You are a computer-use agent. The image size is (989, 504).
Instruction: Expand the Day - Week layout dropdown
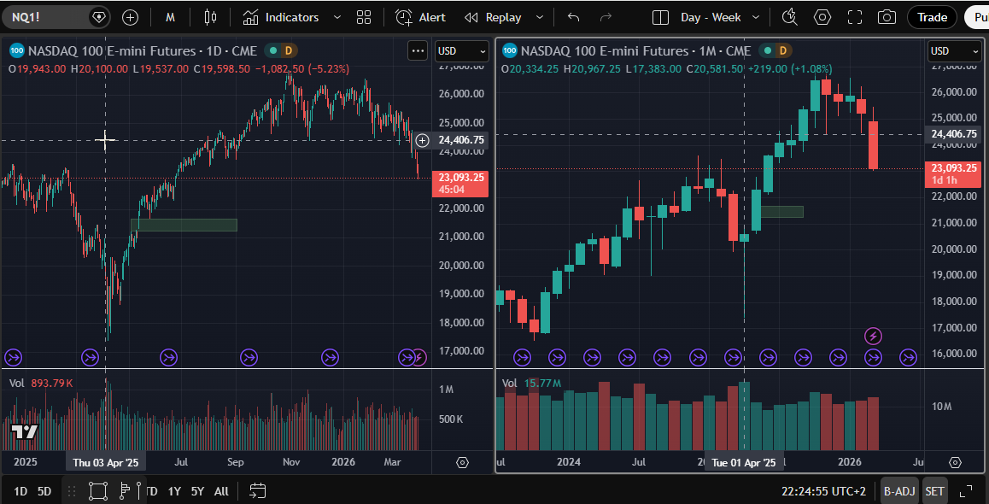pos(757,17)
